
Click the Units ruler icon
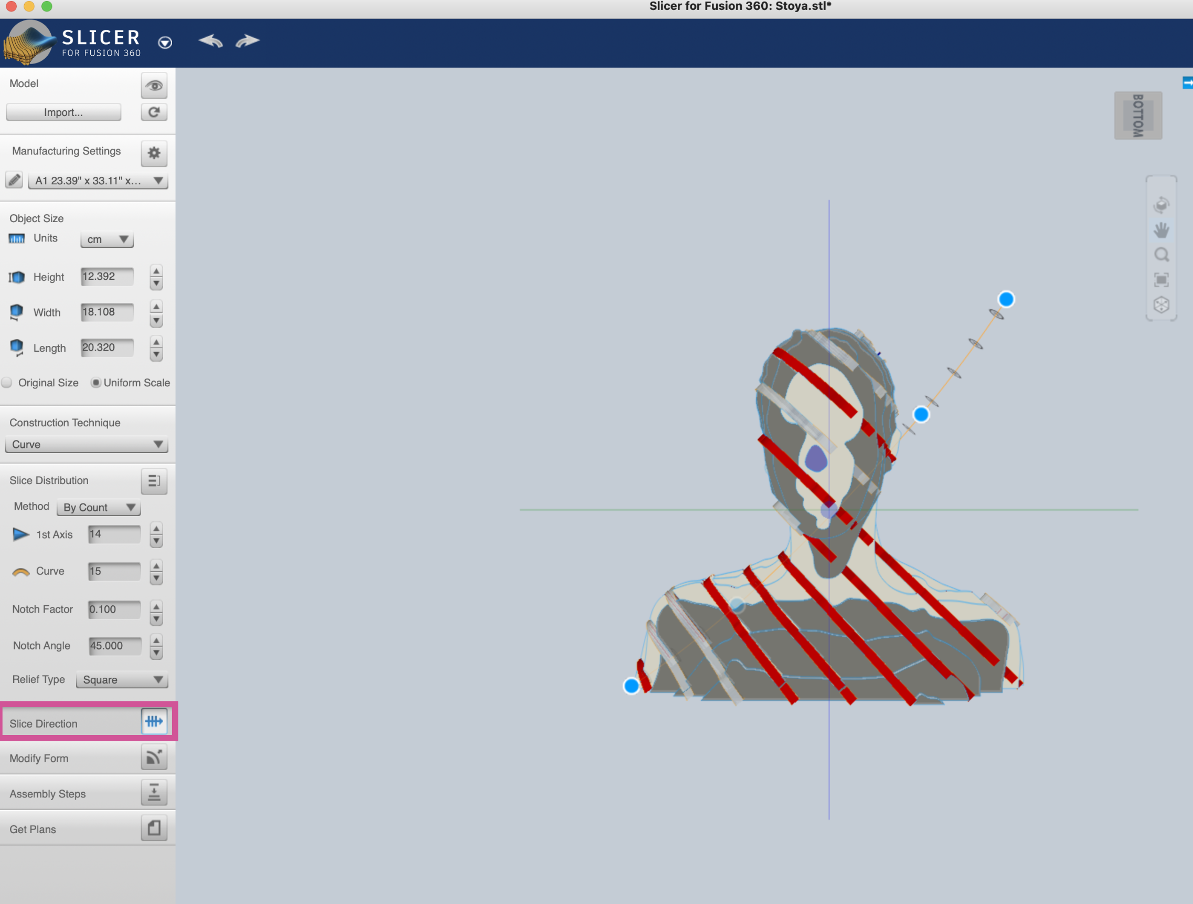[17, 238]
